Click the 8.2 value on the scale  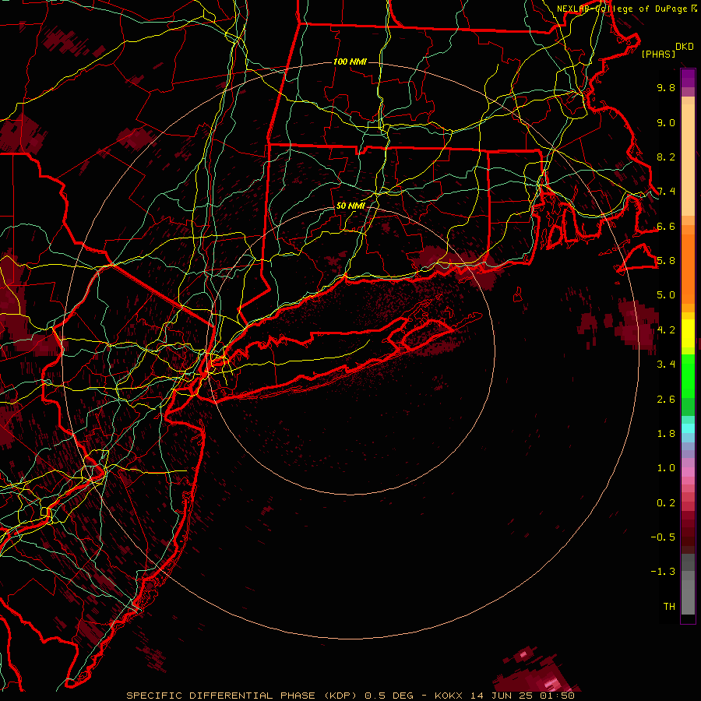tap(666, 157)
